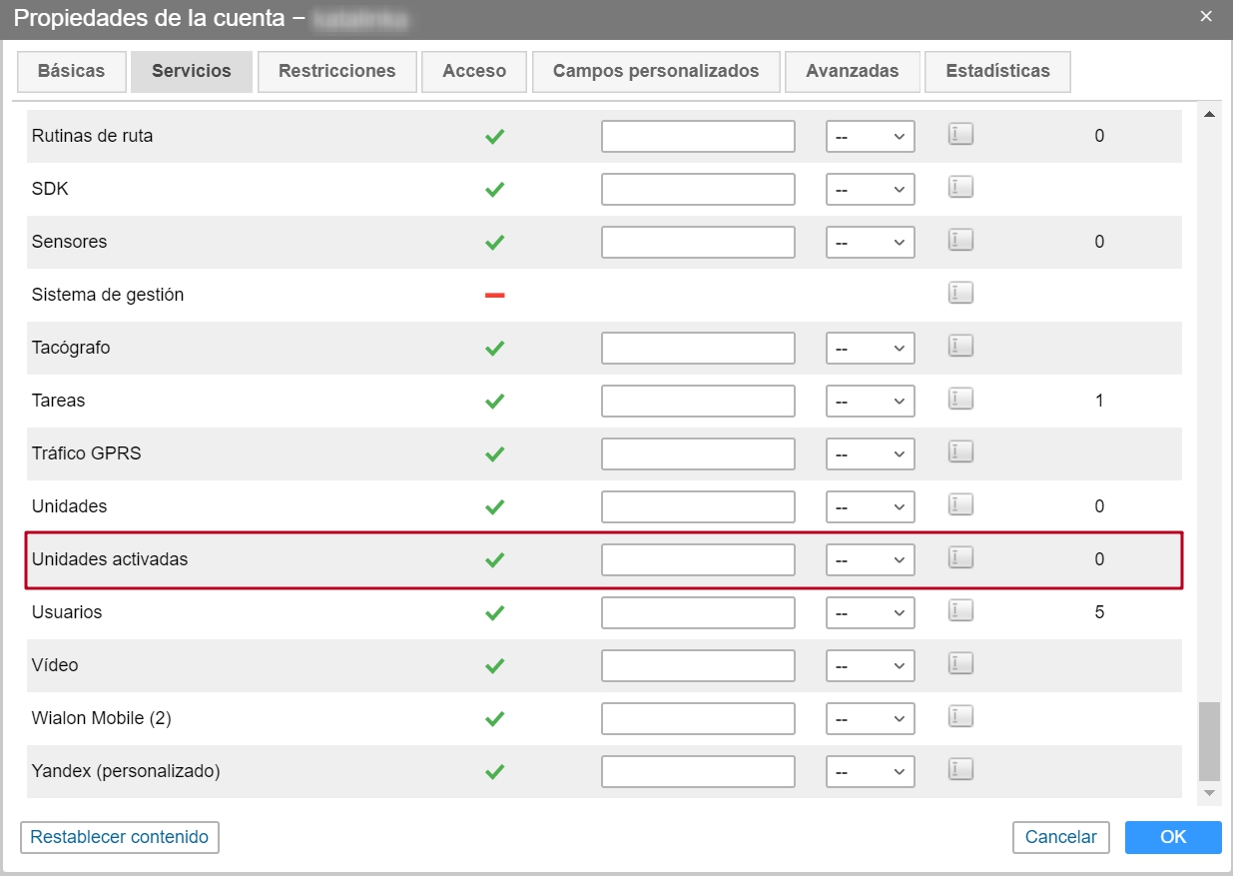Click the Vídeo service info icon
Screen dimensions: 1233x876
[x=959, y=663]
